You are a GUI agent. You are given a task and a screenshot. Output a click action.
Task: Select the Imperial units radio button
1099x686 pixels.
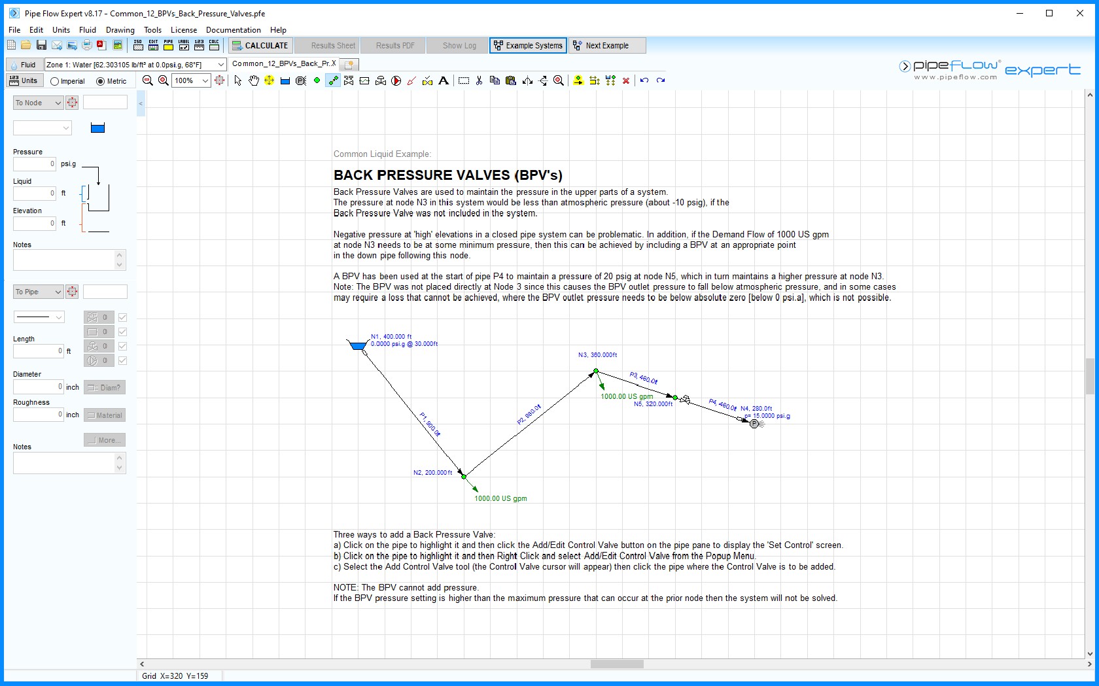[x=55, y=81]
